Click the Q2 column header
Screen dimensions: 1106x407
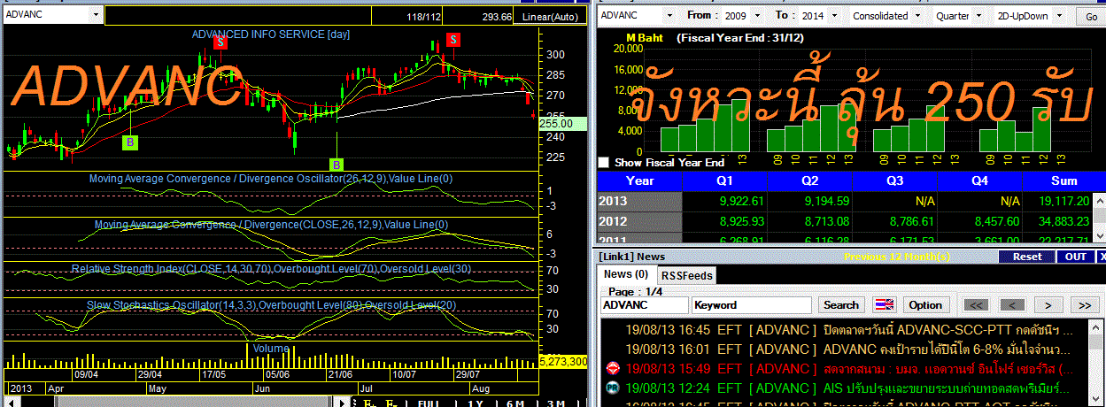point(809,180)
